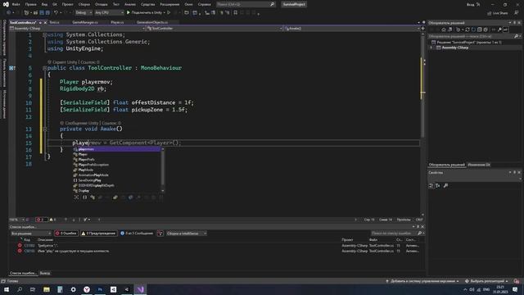Click the green Start/Attach to Unity play icon
The width and height of the screenshot is (524, 295).
coord(129,13)
